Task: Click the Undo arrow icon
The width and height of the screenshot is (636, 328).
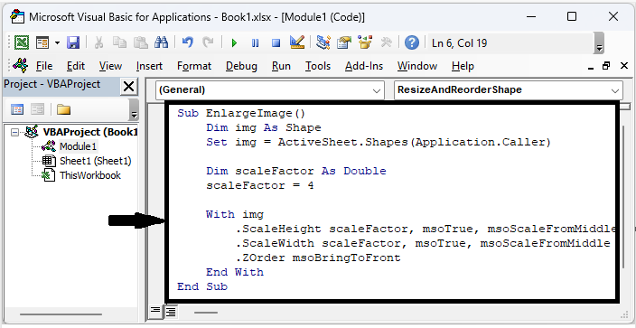Action: click(x=187, y=42)
